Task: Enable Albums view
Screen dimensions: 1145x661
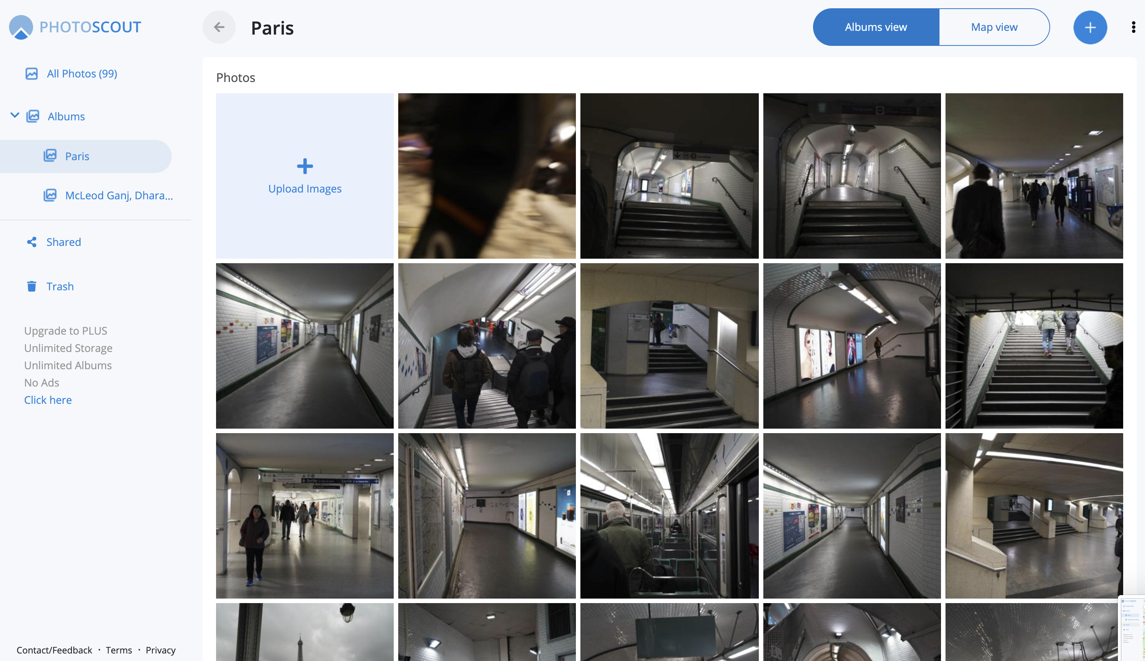Action: (875, 27)
